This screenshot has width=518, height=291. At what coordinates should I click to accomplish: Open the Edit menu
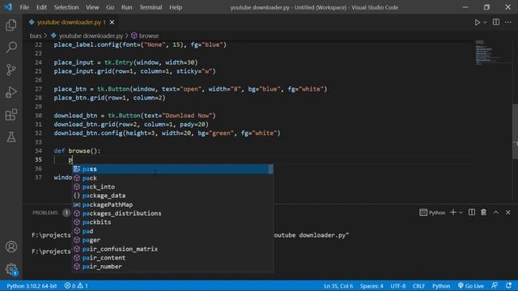tap(41, 7)
